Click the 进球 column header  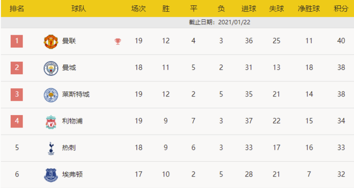point(249,9)
